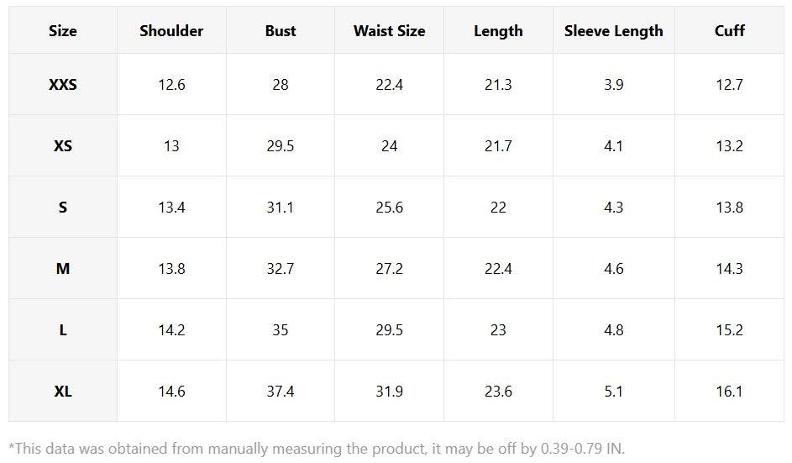
Task: Select the Length column header
Action: pyautogui.click(x=498, y=31)
